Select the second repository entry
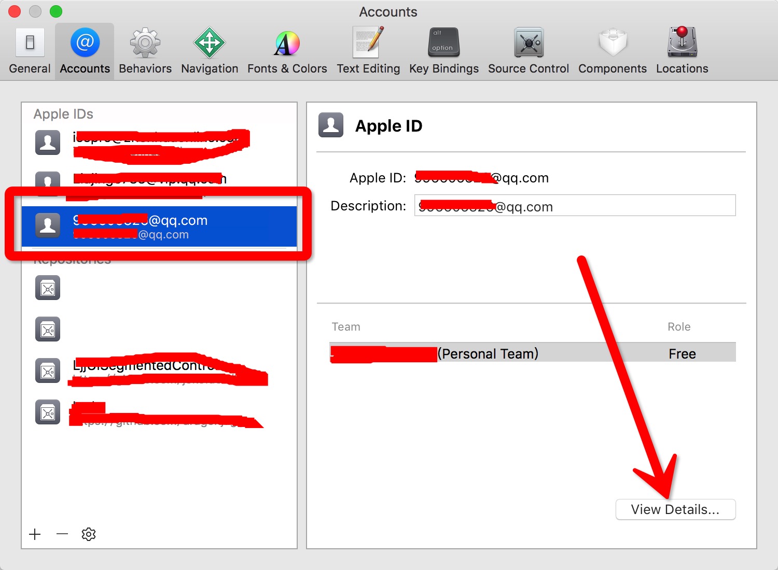This screenshot has width=778, height=570. coord(159,330)
